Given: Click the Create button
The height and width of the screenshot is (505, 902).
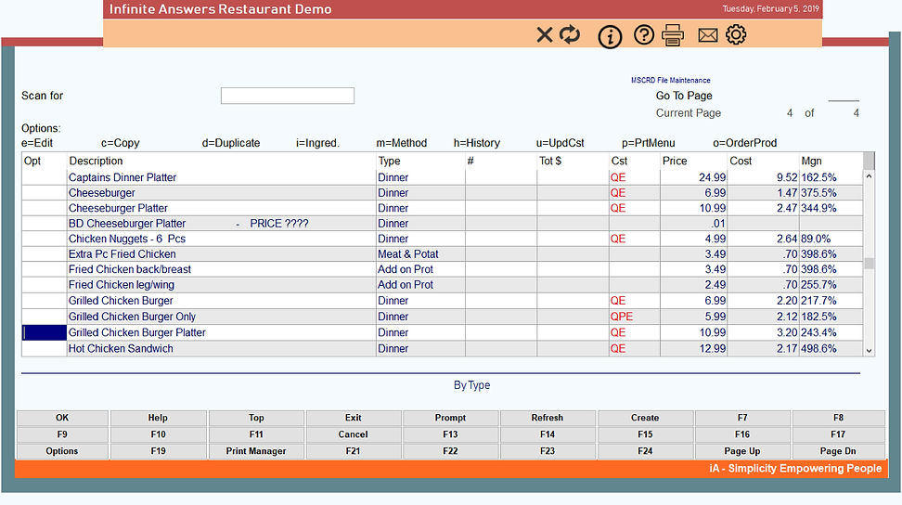Looking at the screenshot, I should [645, 418].
